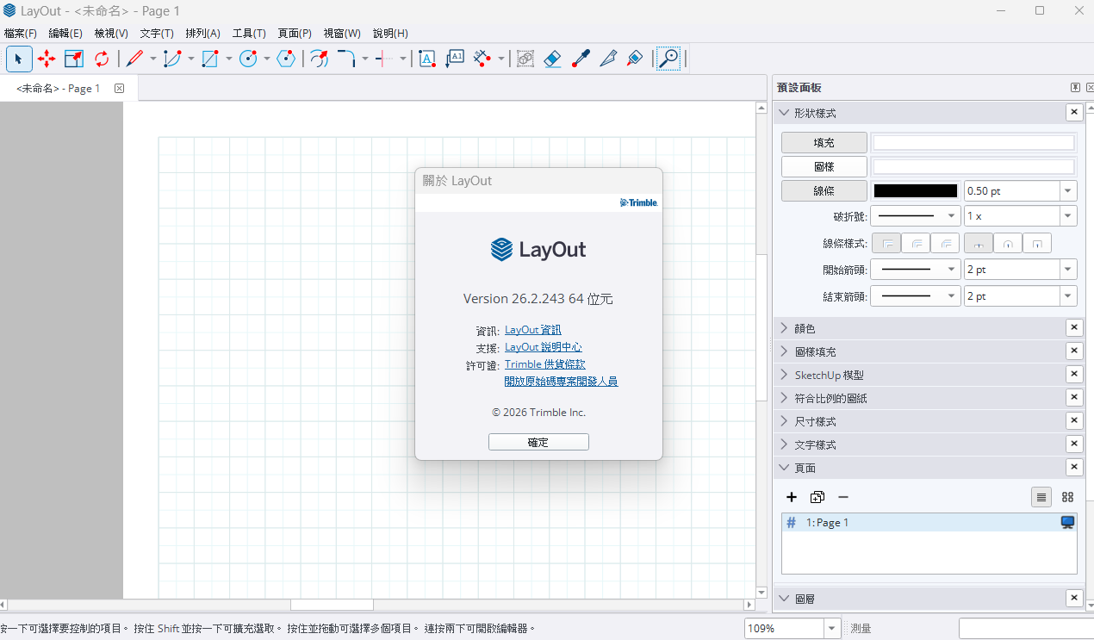
Task: Select the flat end cap style
Action: tap(979, 244)
